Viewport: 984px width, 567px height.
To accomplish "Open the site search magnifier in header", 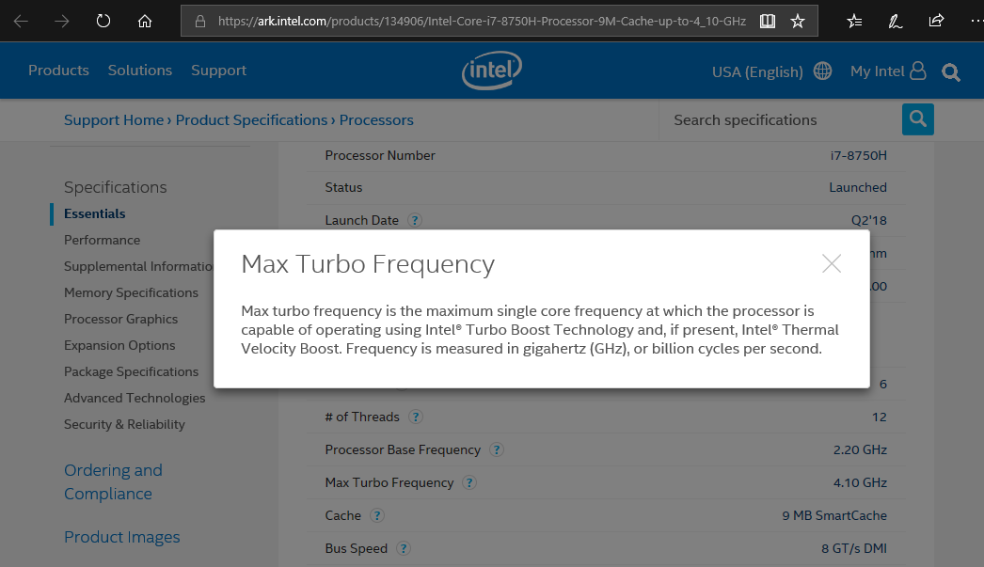I will pyautogui.click(x=951, y=72).
